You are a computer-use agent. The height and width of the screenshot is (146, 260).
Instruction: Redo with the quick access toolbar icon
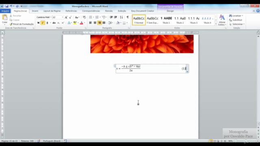(17, 6)
